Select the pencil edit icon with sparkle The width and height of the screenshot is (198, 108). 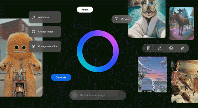tap(160, 48)
